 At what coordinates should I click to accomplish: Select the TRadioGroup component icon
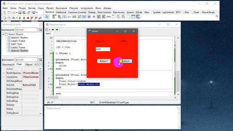tap(118, 17)
